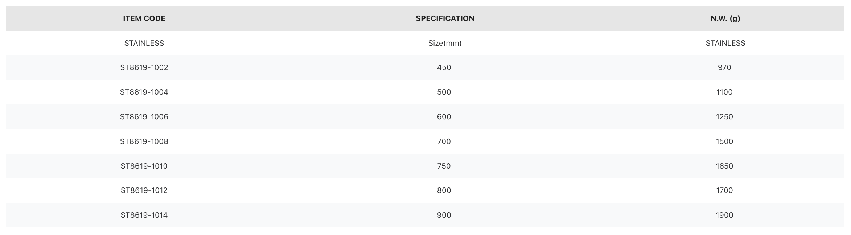851x235 pixels.
Task: Select item code ST8619-1012
Action: coord(144,190)
